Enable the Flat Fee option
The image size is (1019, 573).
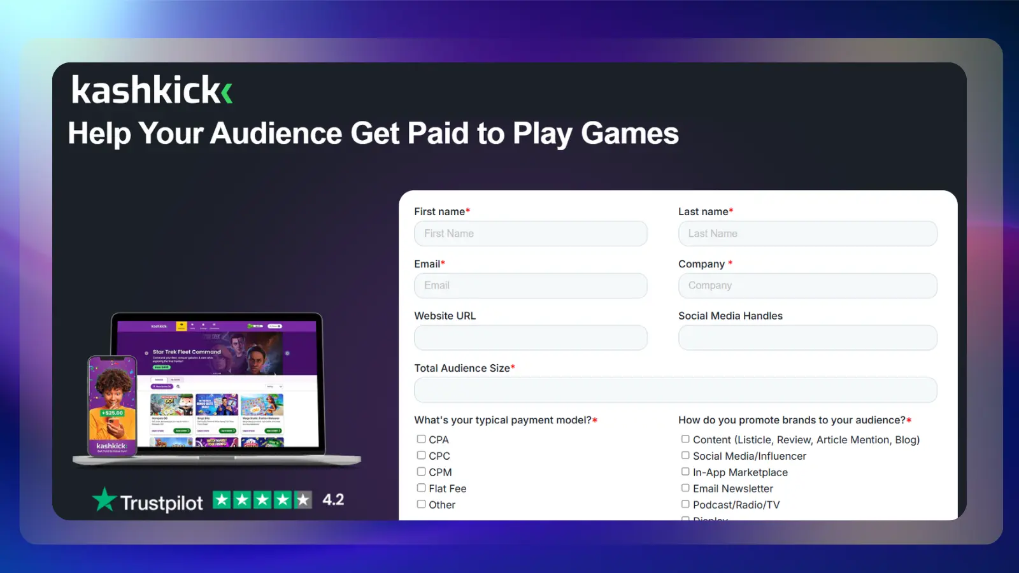point(421,488)
